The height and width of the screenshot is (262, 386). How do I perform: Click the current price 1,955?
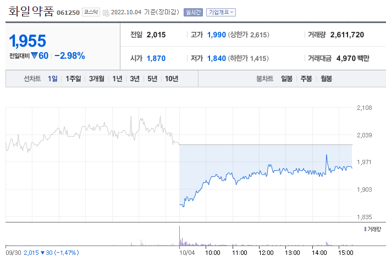(27, 41)
